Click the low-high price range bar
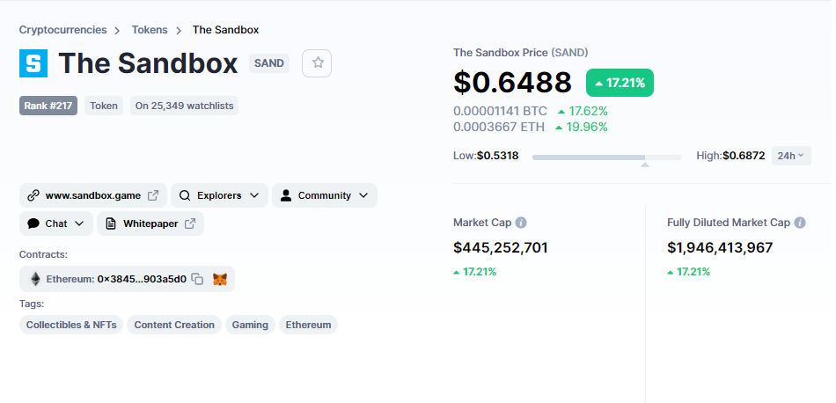The width and height of the screenshot is (836, 403). click(606, 158)
